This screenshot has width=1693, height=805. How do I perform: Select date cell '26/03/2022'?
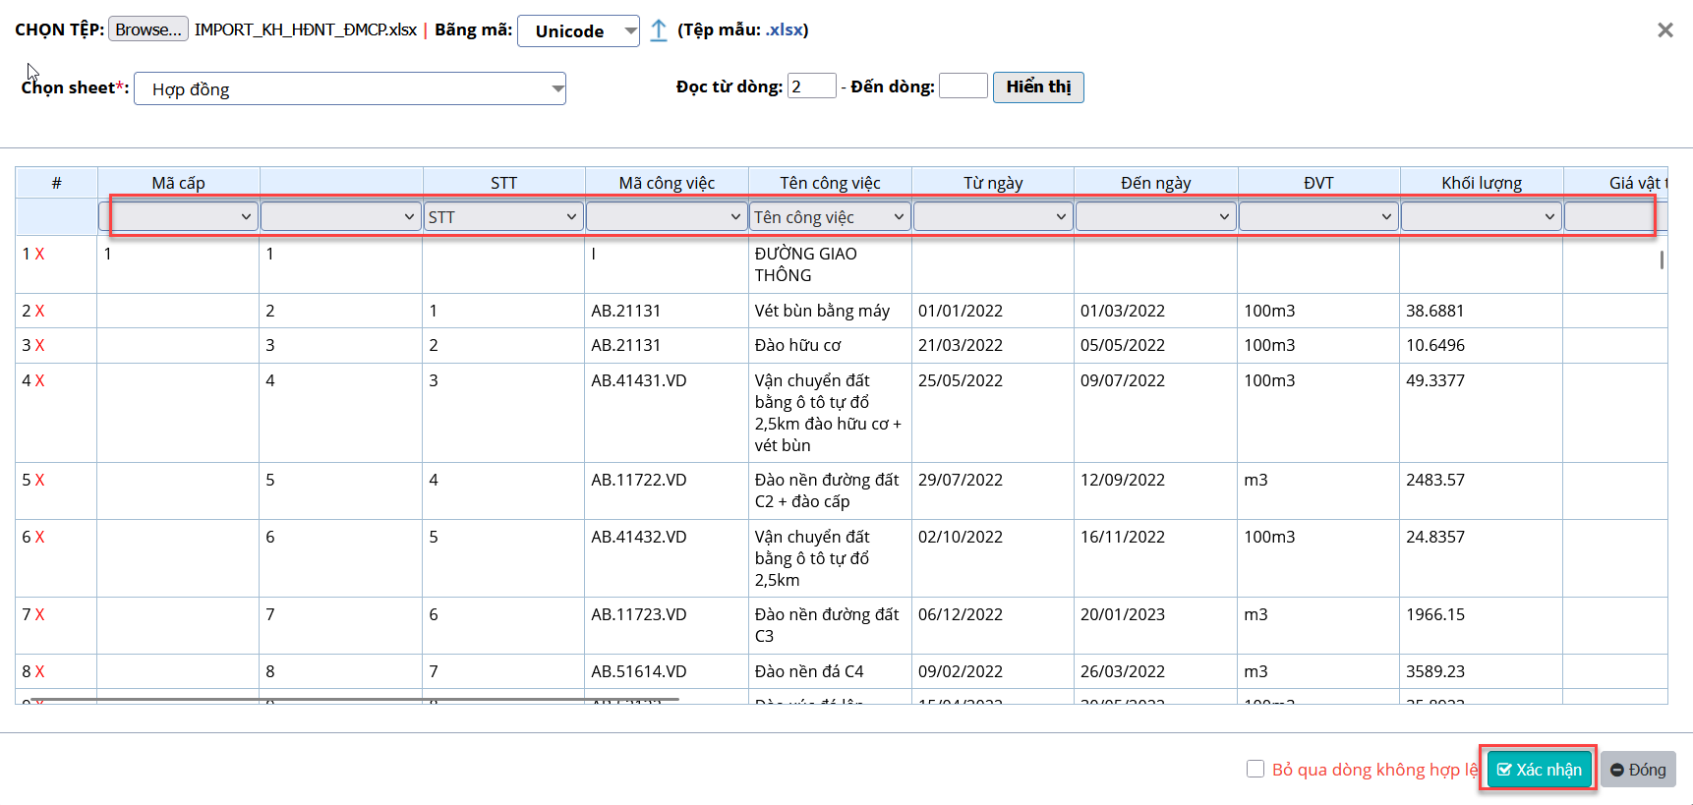(1155, 671)
